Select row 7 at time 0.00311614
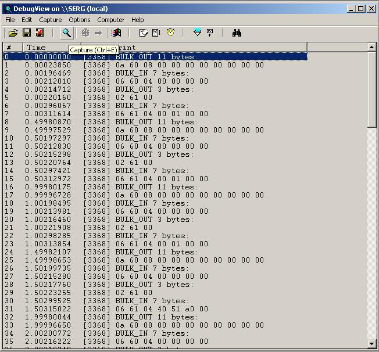This screenshot has height=352, width=379. coord(155,113)
